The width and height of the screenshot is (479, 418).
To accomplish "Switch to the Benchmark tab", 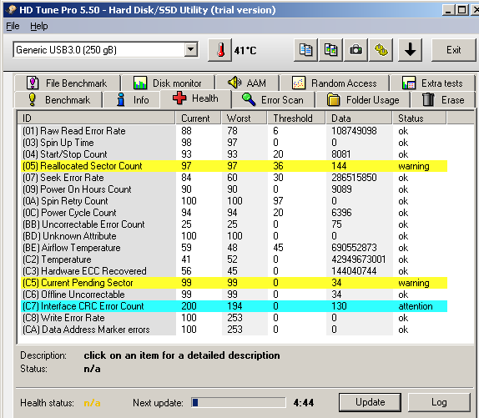I will coord(58,100).
